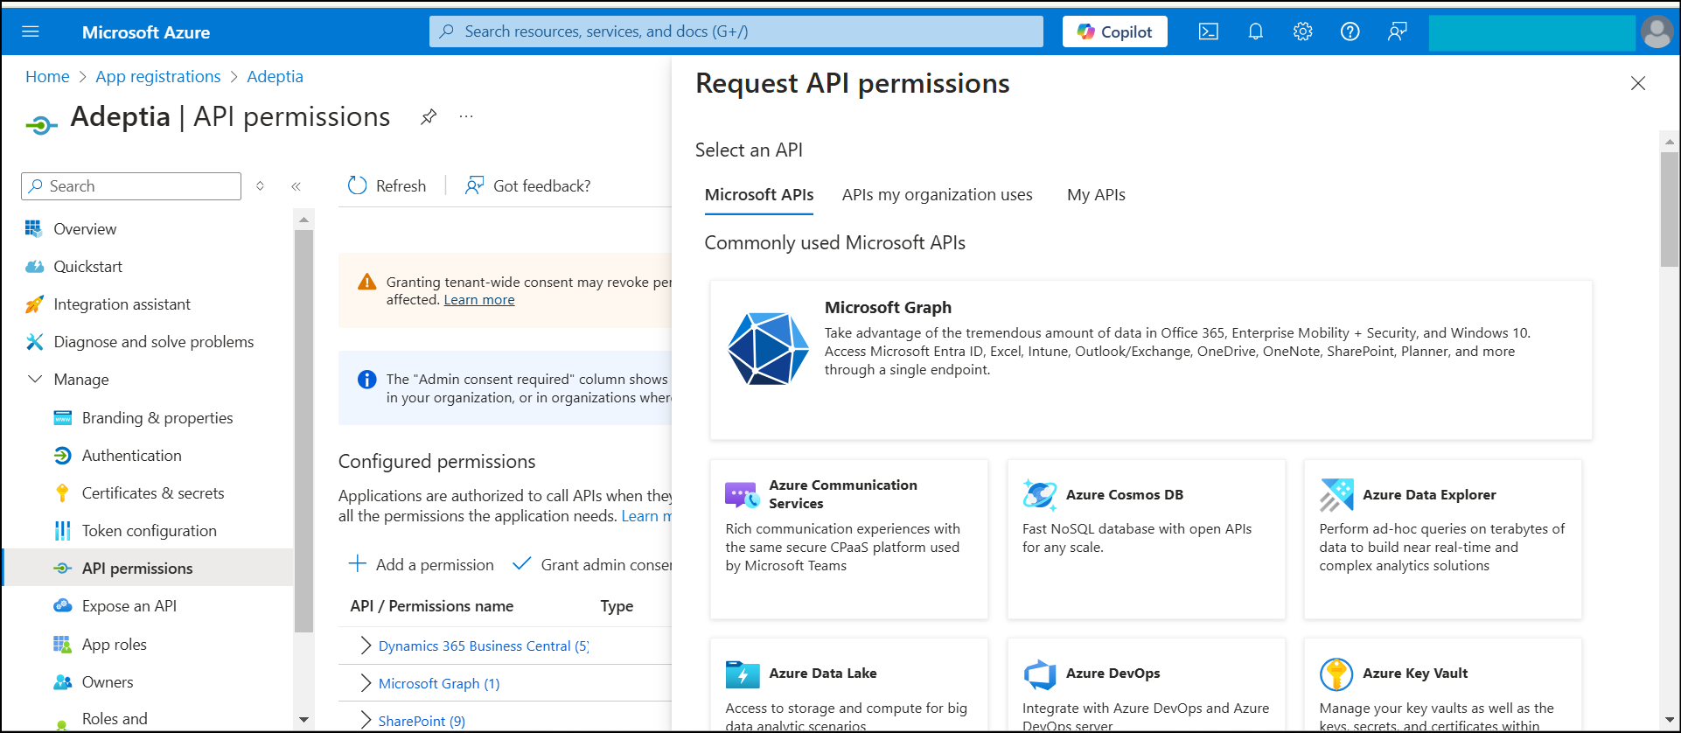Switch to the My APIs tab
The image size is (1681, 733).
pyautogui.click(x=1096, y=195)
